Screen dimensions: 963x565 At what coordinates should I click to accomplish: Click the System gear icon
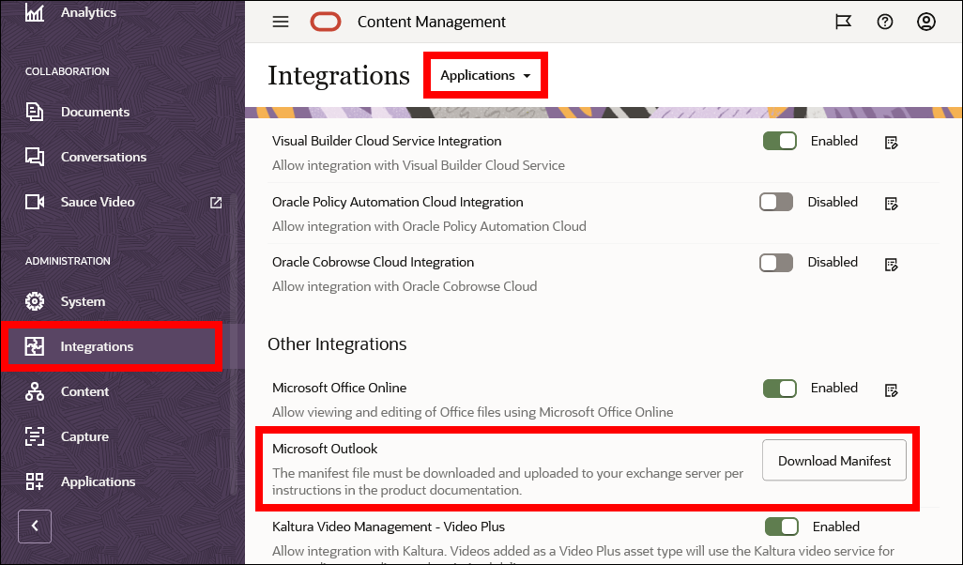click(x=35, y=301)
